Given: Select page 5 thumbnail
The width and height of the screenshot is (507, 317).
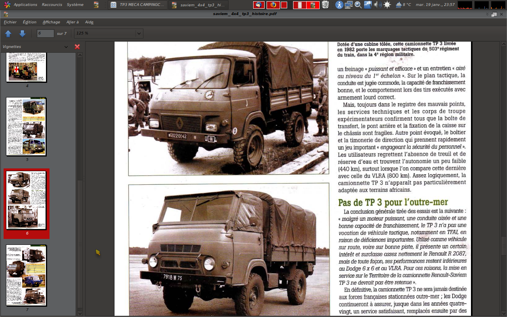Looking at the screenshot, I should pyautogui.click(x=27, y=126).
